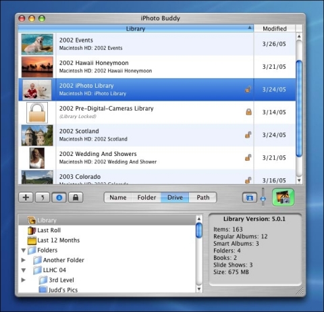Click locked padlock on Pre-Digital-Cameras Library row
The height and width of the screenshot is (312, 324).
pyautogui.click(x=248, y=112)
